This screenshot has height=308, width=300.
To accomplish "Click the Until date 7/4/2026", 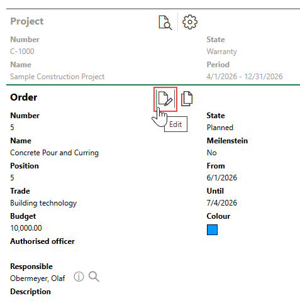I will 222,203.
